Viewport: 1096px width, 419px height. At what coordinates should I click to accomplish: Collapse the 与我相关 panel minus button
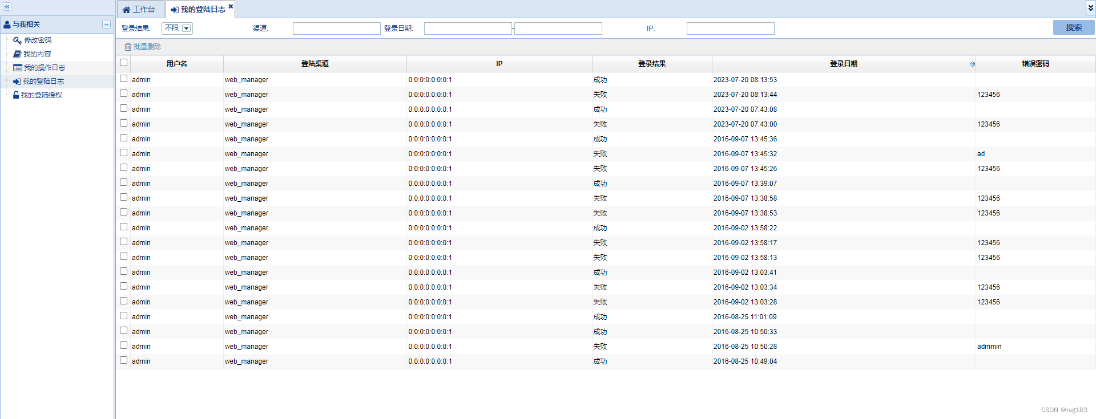[106, 24]
